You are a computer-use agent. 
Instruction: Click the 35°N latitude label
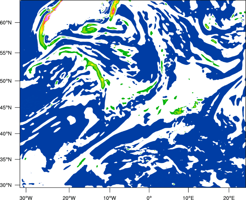[6, 159]
